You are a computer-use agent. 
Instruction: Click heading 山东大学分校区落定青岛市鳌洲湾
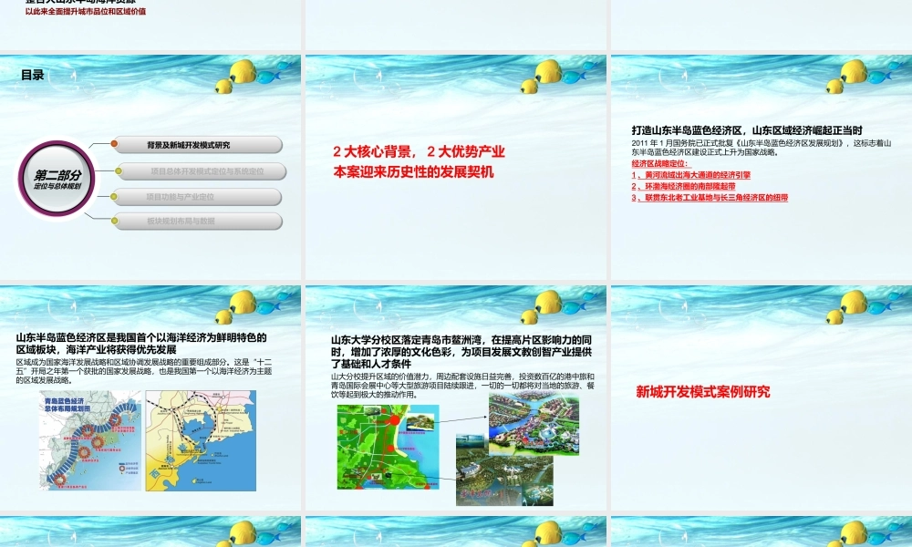pos(461,352)
